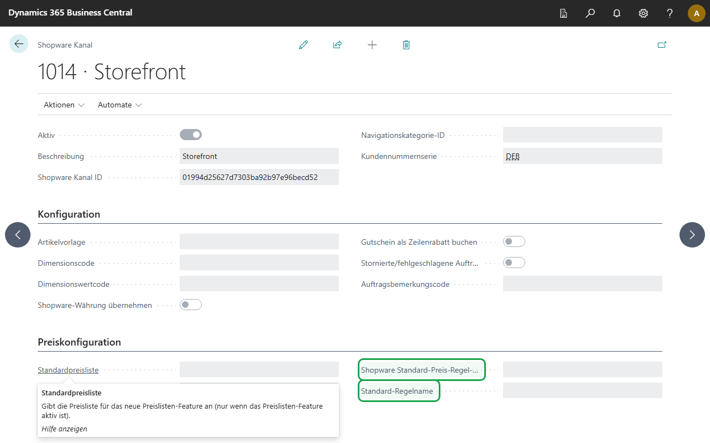The height and width of the screenshot is (443, 710).
Task: Click Hilfe anzeigen in the tooltip
Action: click(64, 429)
